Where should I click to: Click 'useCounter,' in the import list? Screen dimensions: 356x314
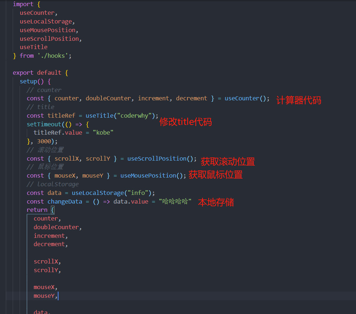(x=38, y=13)
